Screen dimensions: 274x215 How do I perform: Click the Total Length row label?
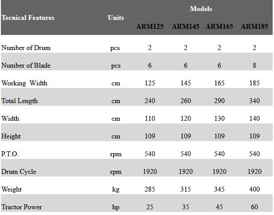click(x=20, y=101)
